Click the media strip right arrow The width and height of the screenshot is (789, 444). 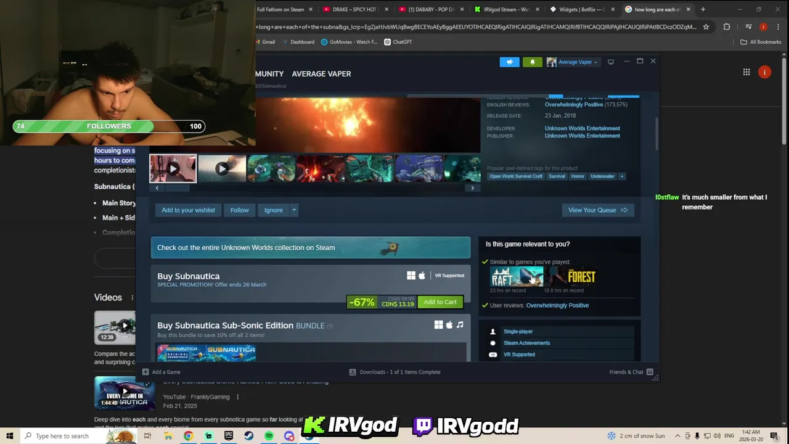[472, 188]
